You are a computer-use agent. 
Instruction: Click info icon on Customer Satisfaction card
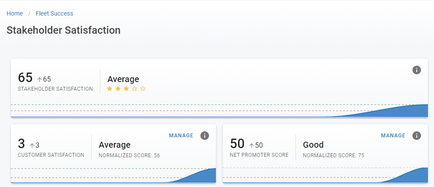click(205, 136)
